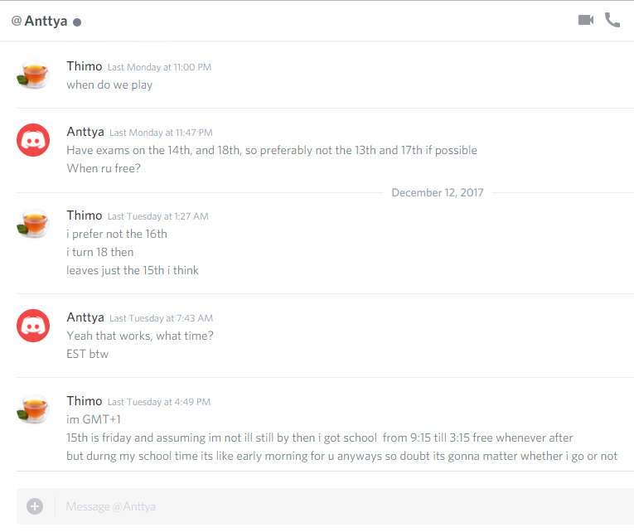Open Anttya's profile from 11:47 PM username
The image size is (634, 532).
coord(85,132)
